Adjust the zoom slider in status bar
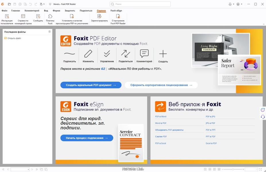 [x=233, y=169]
